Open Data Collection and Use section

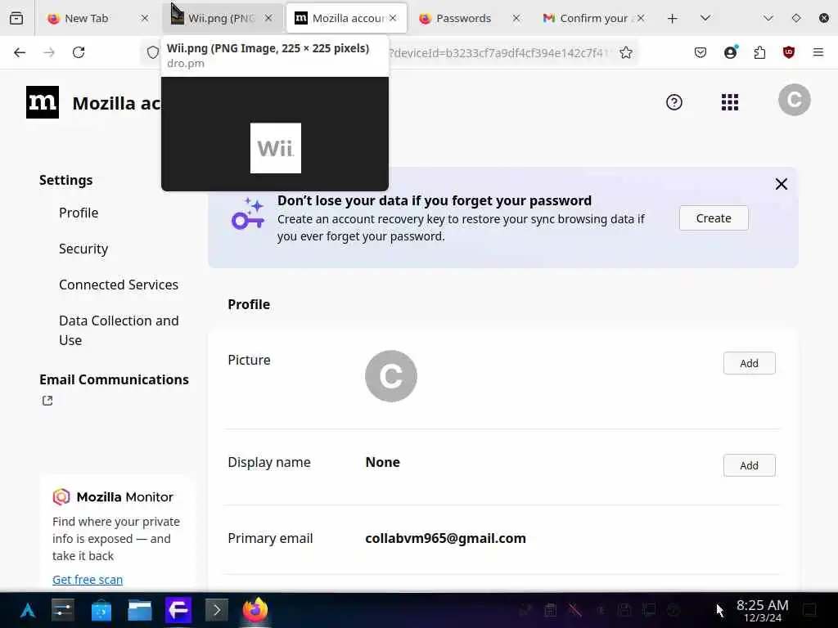(119, 330)
